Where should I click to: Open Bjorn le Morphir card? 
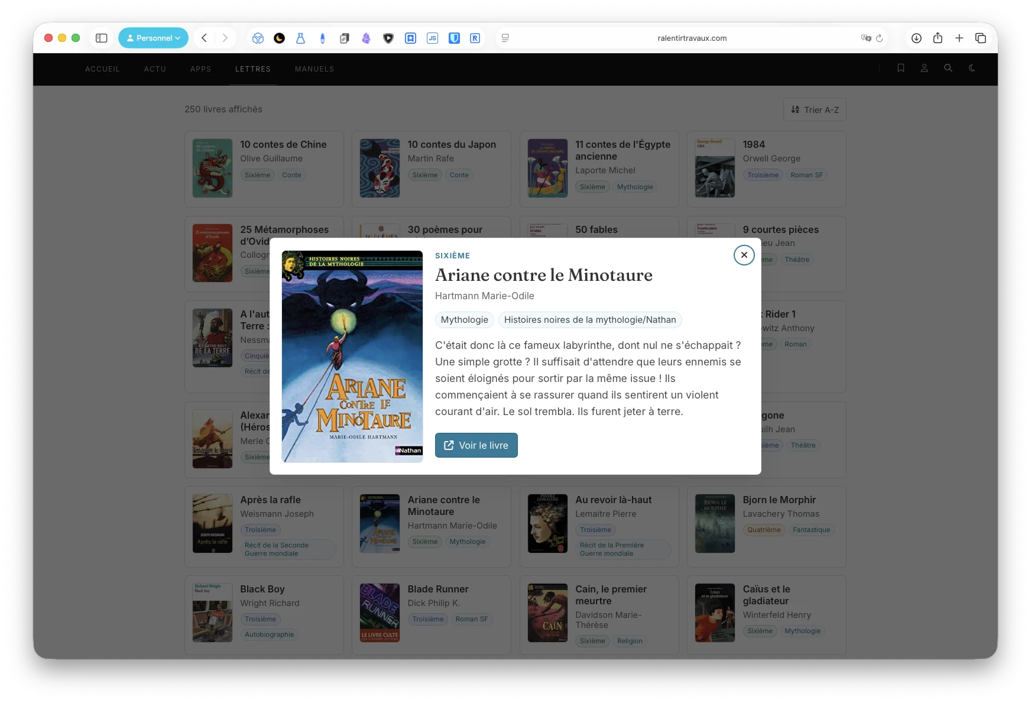tap(767, 527)
